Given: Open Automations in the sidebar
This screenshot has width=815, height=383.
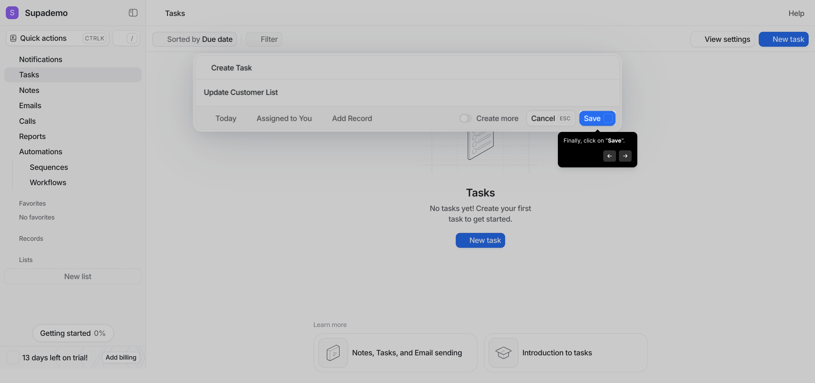Looking at the screenshot, I should pyautogui.click(x=73, y=152).
